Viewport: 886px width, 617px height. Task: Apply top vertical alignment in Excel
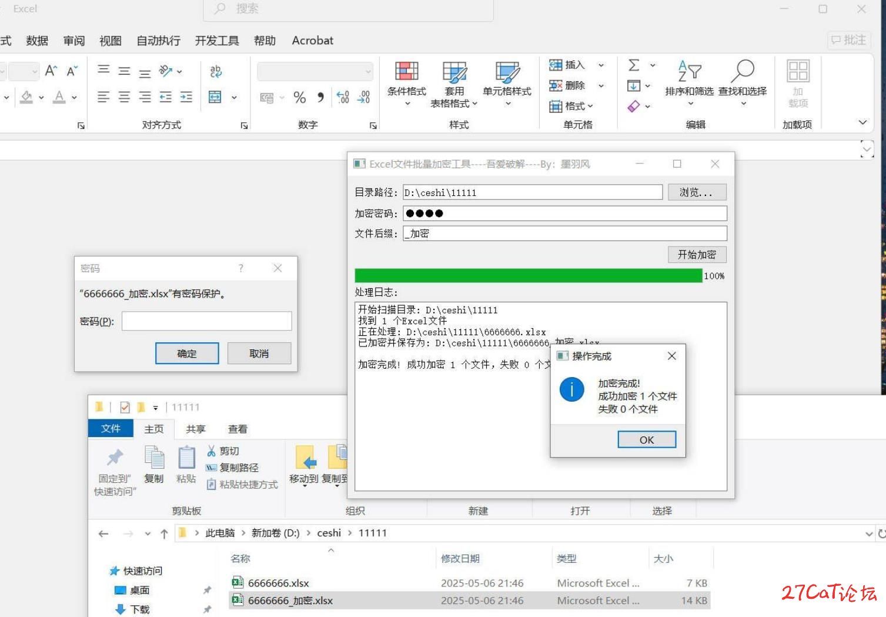click(103, 71)
